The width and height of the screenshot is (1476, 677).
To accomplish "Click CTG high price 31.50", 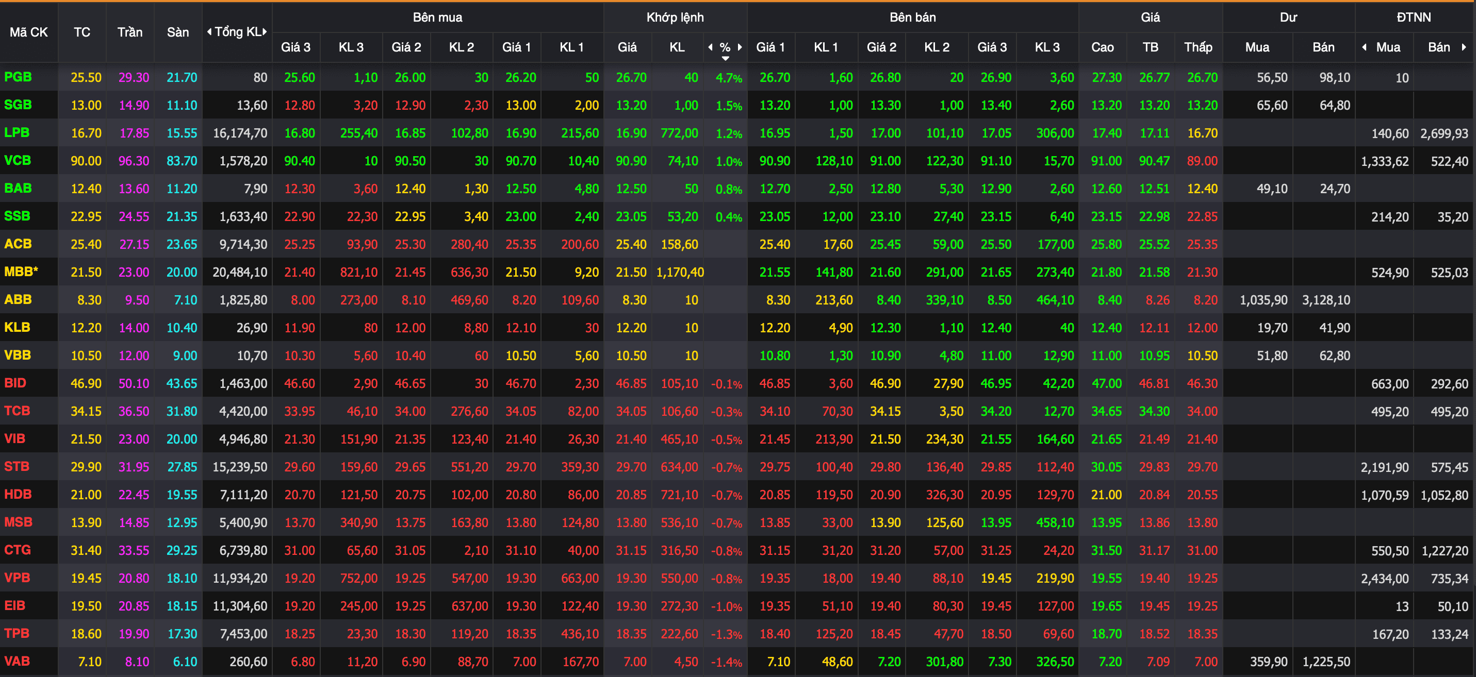I will click(x=1106, y=551).
